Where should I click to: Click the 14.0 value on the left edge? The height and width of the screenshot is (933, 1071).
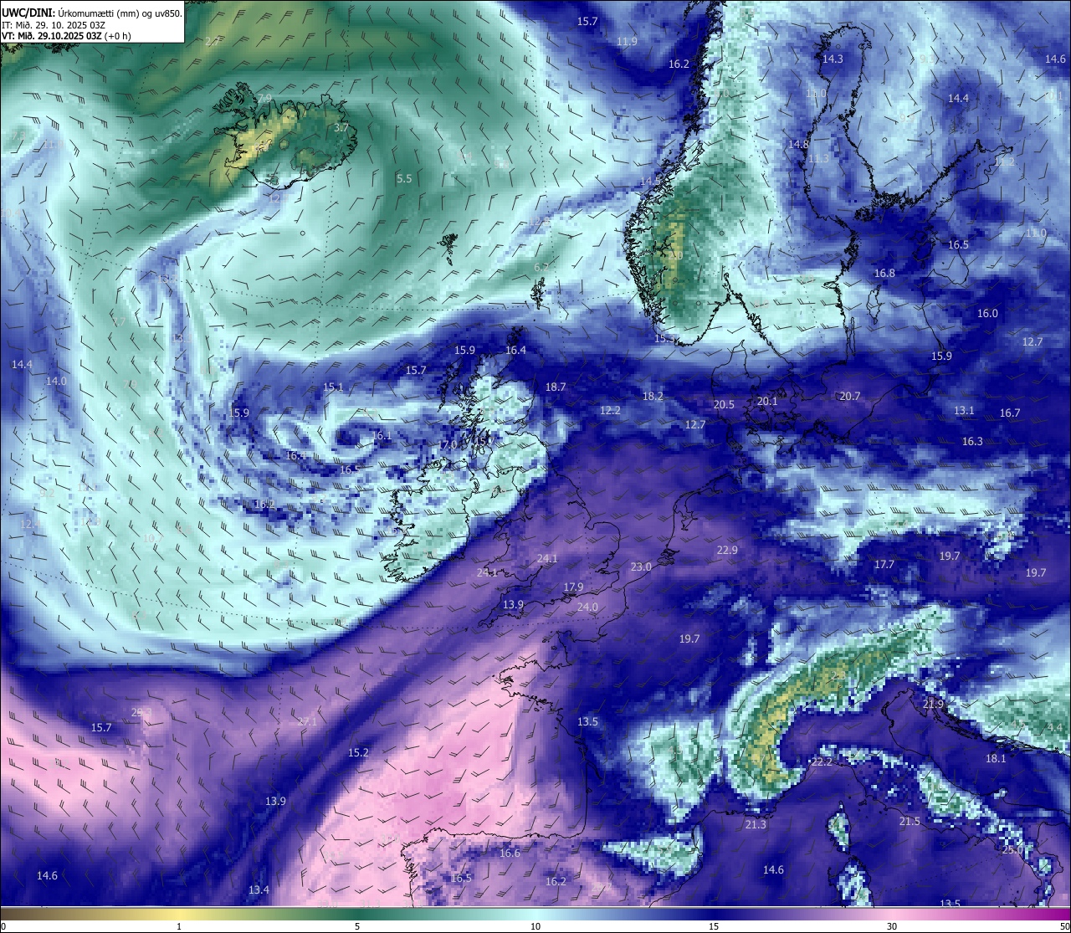pyautogui.click(x=56, y=381)
